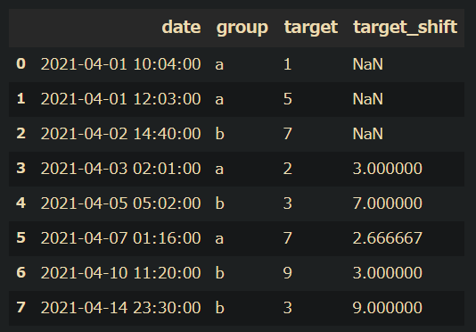Click target value 5 in row 1
Viewport: 476px width, 332px height.
coord(288,99)
